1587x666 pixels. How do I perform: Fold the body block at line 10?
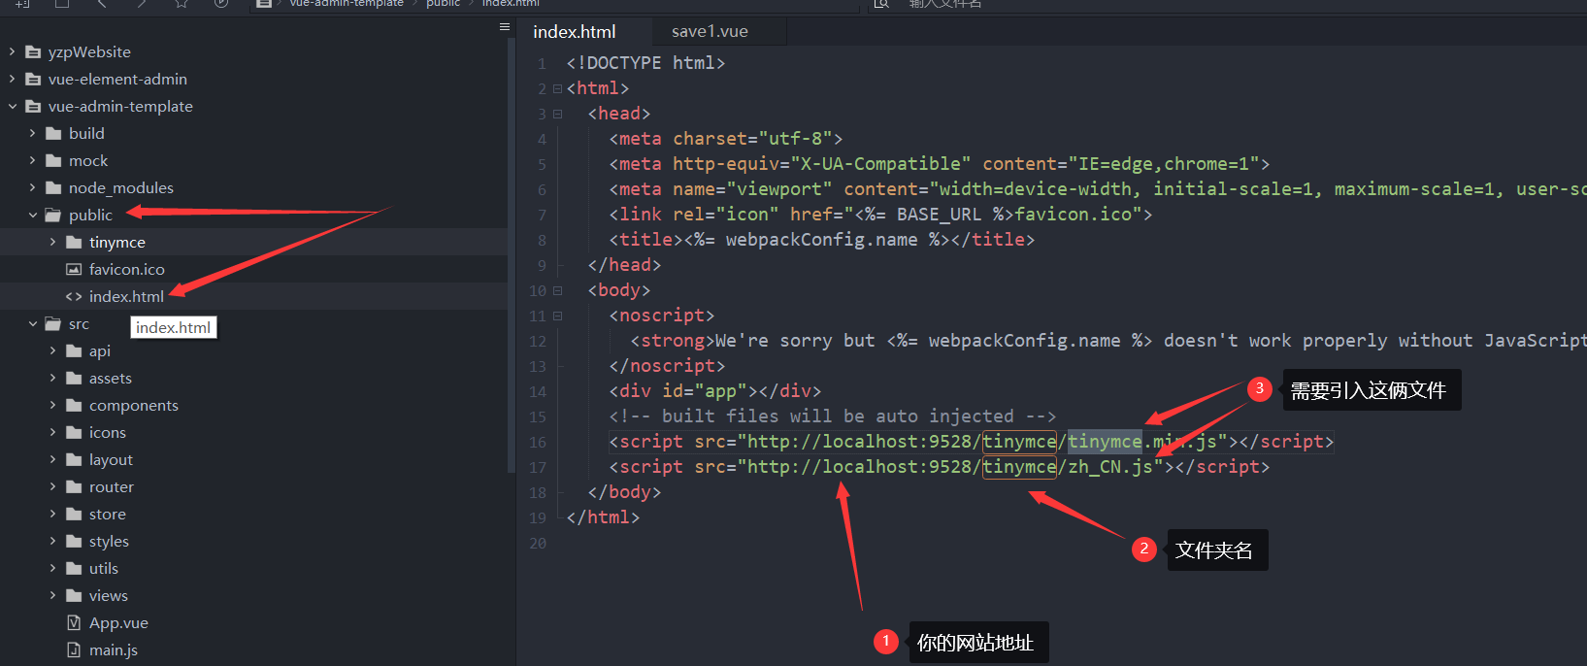[557, 290]
